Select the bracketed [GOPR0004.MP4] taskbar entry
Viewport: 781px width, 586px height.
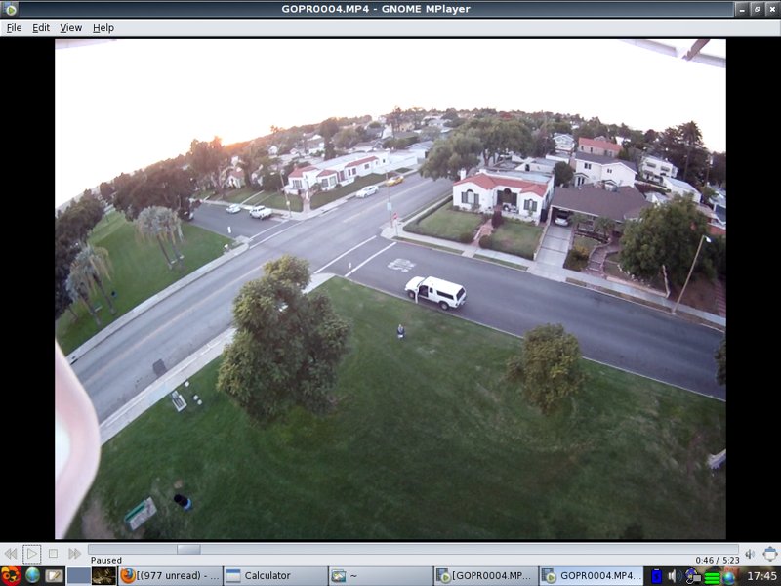[x=484, y=576]
